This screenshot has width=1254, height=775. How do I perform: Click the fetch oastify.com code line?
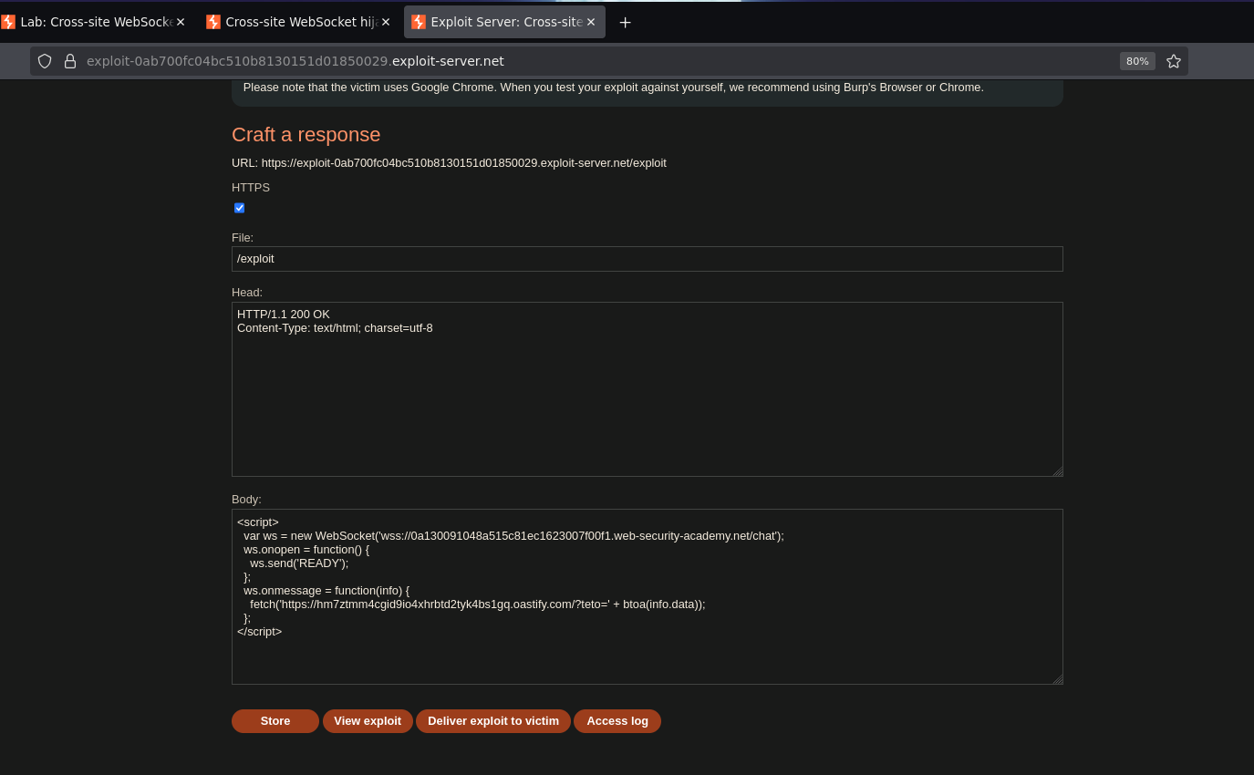(x=478, y=604)
